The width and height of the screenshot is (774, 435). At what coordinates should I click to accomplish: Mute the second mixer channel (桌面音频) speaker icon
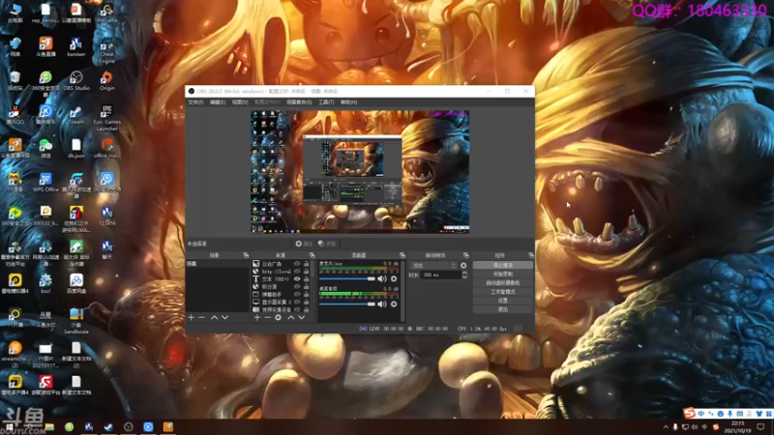coord(382,304)
